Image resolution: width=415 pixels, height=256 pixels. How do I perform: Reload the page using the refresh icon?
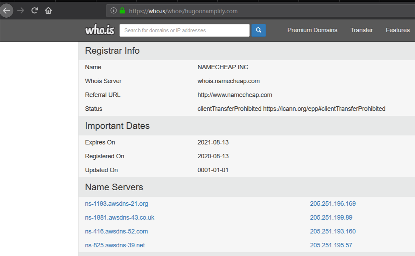[34, 11]
